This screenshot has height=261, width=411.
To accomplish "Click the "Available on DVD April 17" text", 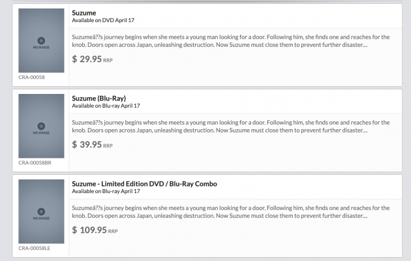I will point(106,20).
